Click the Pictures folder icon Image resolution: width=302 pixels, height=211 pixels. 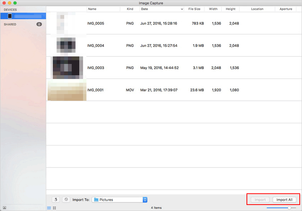click(96, 200)
